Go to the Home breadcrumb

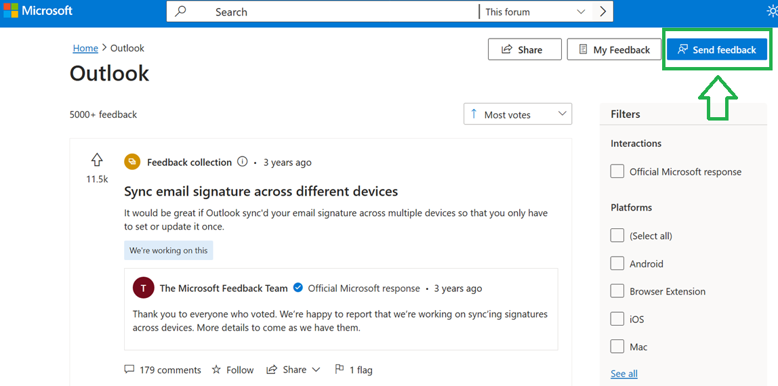pyautogui.click(x=85, y=48)
